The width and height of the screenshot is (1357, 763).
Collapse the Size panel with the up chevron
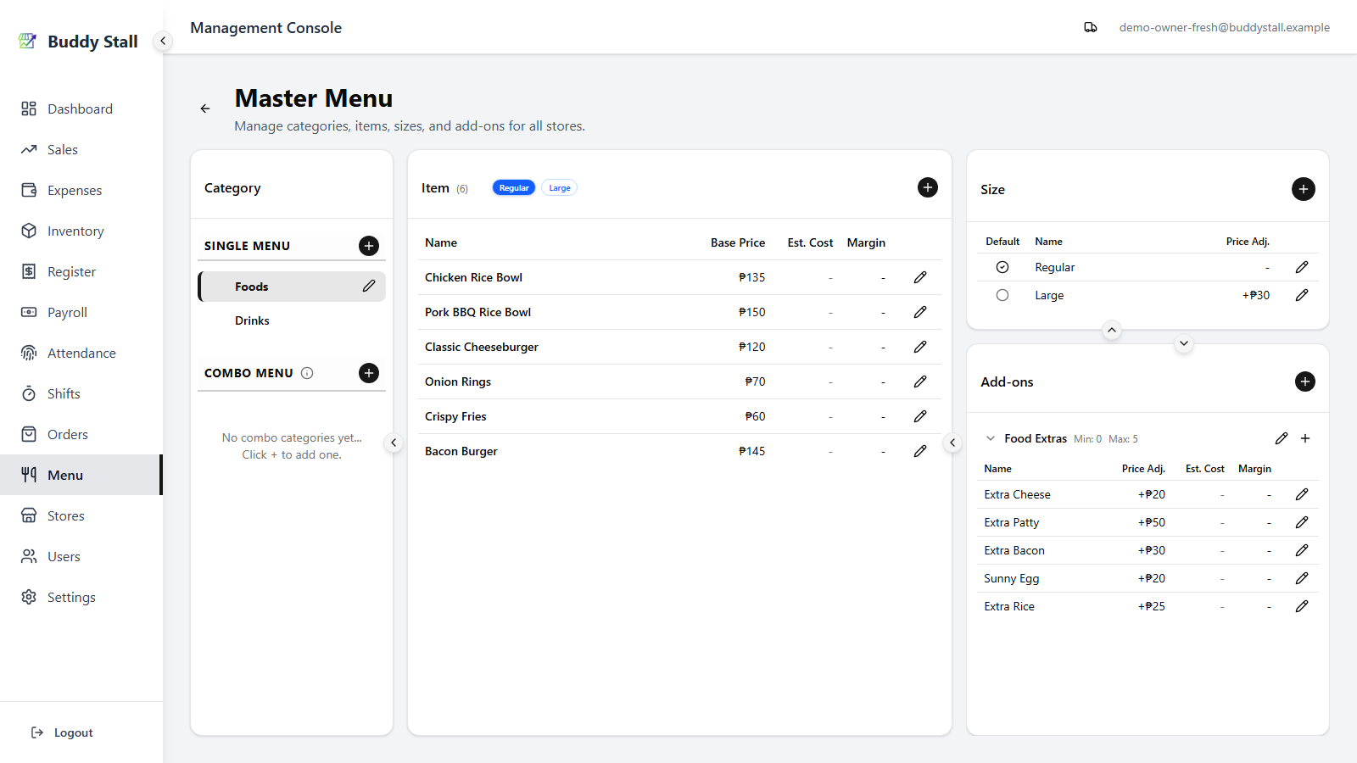pos(1112,330)
